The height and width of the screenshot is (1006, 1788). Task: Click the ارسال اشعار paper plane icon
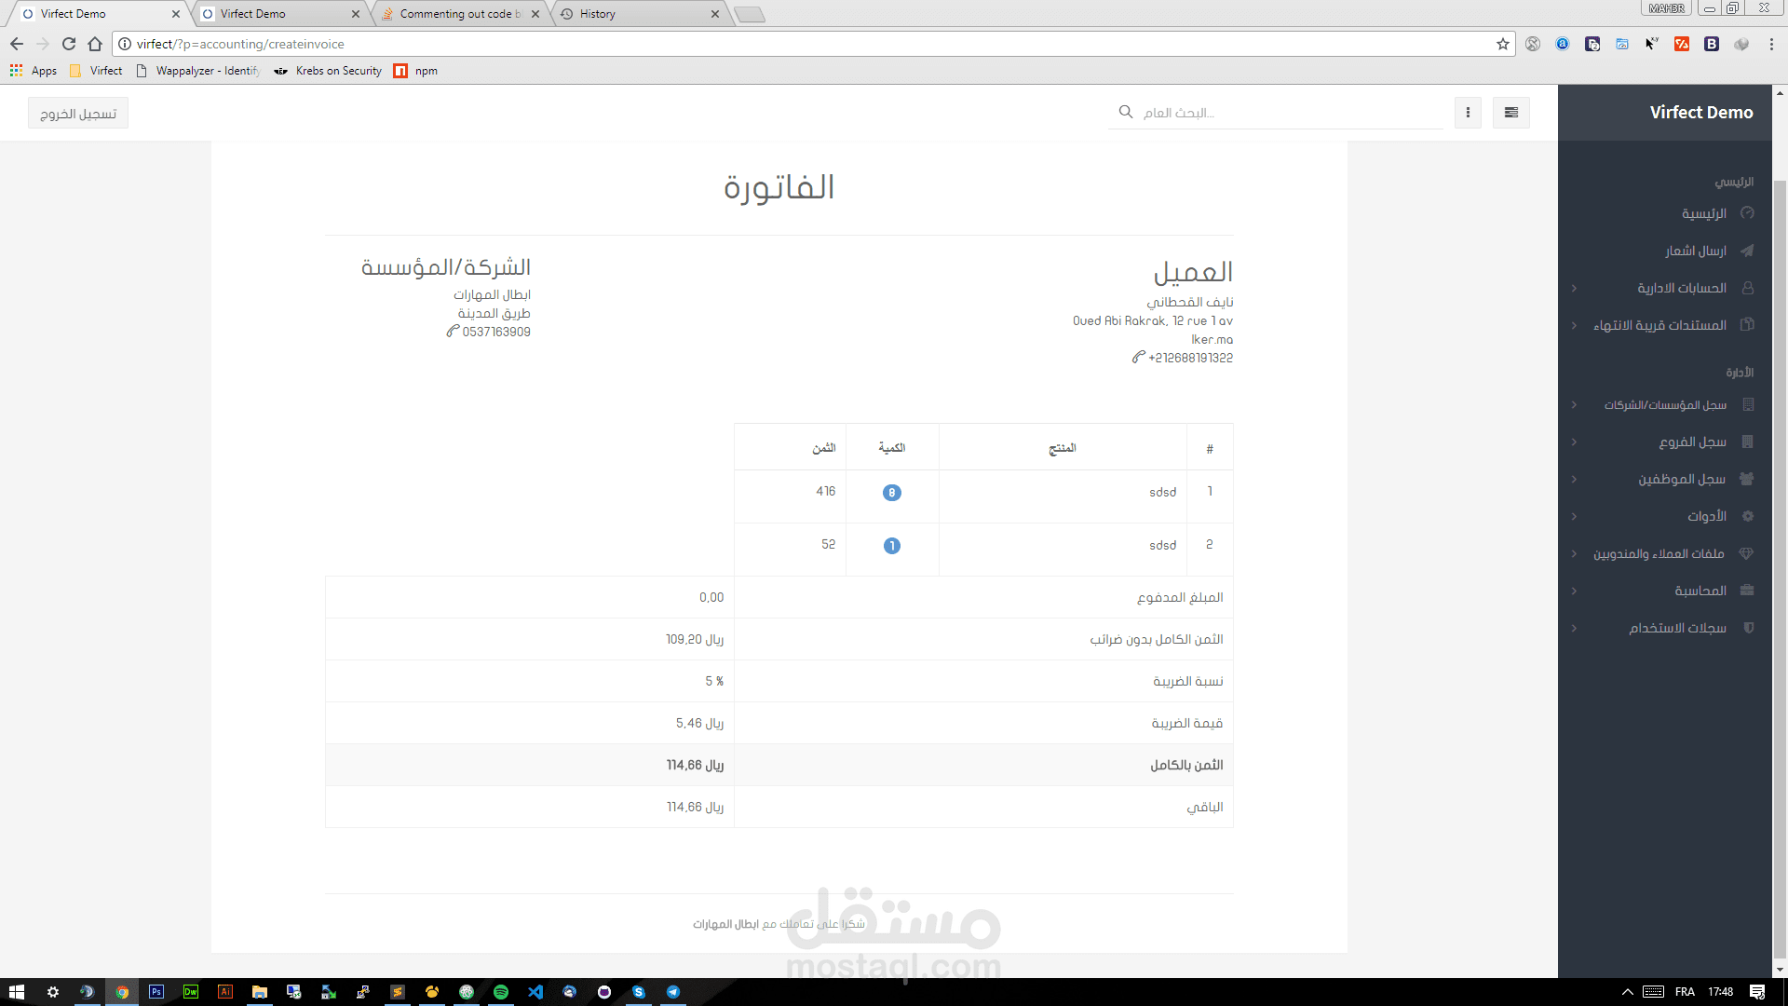pyautogui.click(x=1747, y=251)
